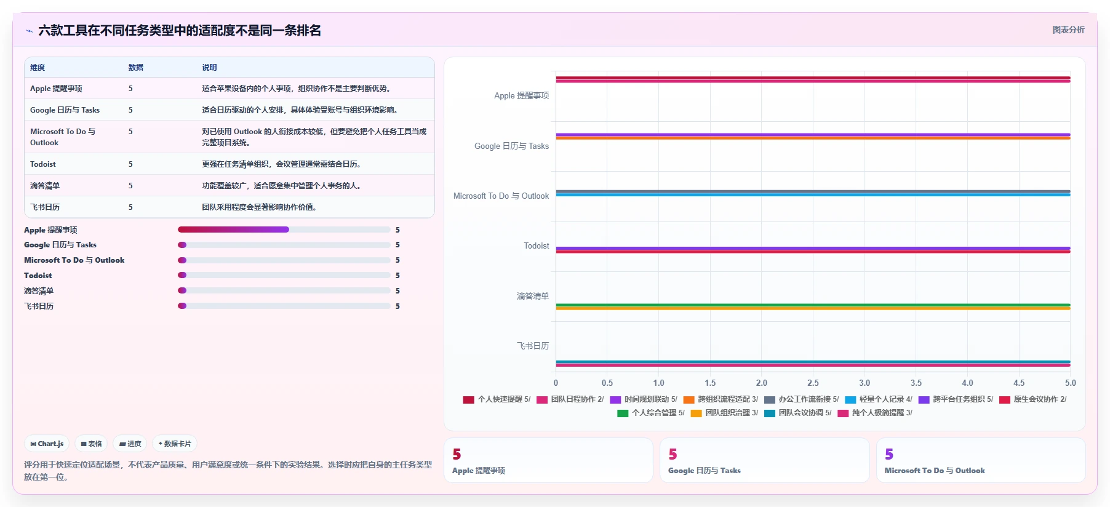Toggle the 跨组织流程适配 legend series
The image size is (1110, 507).
pos(721,399)
